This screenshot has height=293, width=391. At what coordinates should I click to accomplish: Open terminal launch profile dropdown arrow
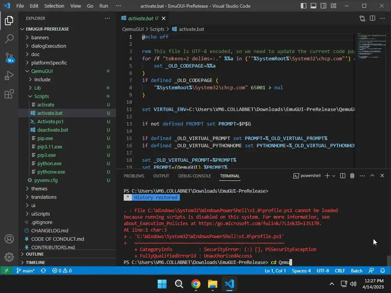[x=334, y=175]
